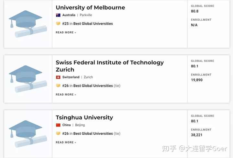Click the Switzerland flag icon
This screenshot has width=233, height=158.
(x=58, y=77)
